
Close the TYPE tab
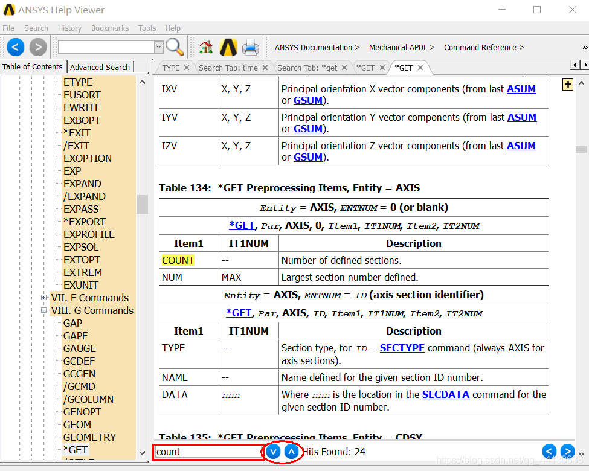tap(187, 68)
